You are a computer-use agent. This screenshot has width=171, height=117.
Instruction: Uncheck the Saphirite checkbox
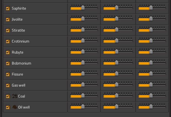click(8, 9)
